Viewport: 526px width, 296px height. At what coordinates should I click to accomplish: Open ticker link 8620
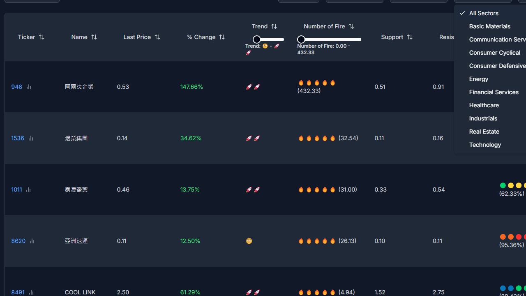(x=18, y=241)
